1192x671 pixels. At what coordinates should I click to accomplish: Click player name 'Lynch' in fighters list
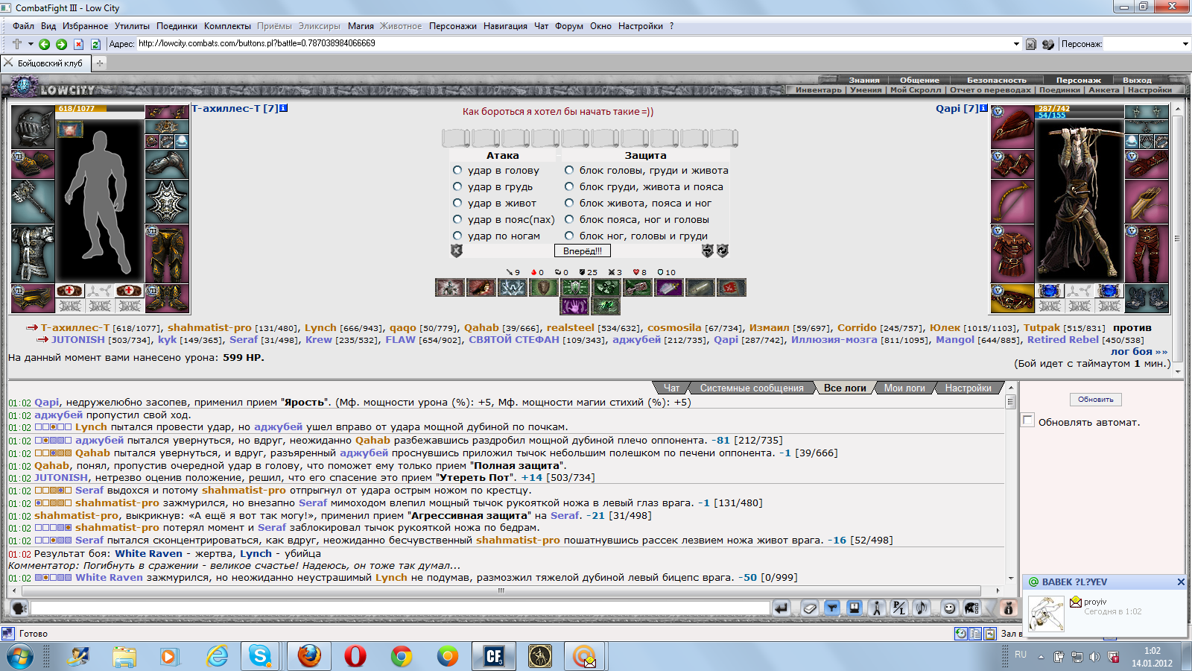pos(320,327)
